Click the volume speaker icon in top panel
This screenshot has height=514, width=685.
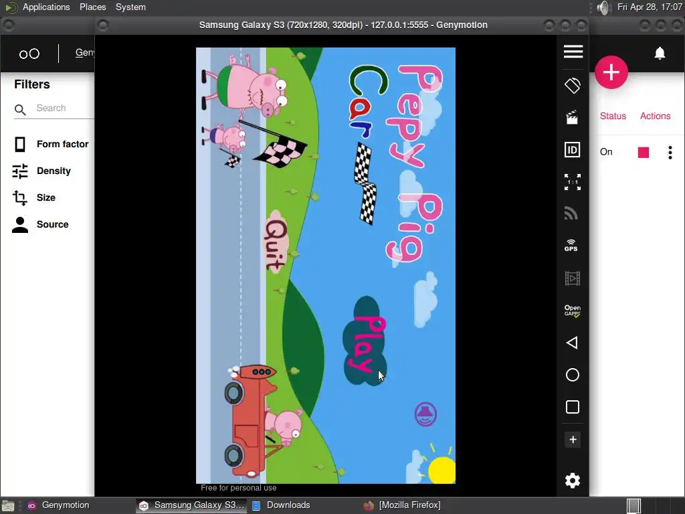603,7
